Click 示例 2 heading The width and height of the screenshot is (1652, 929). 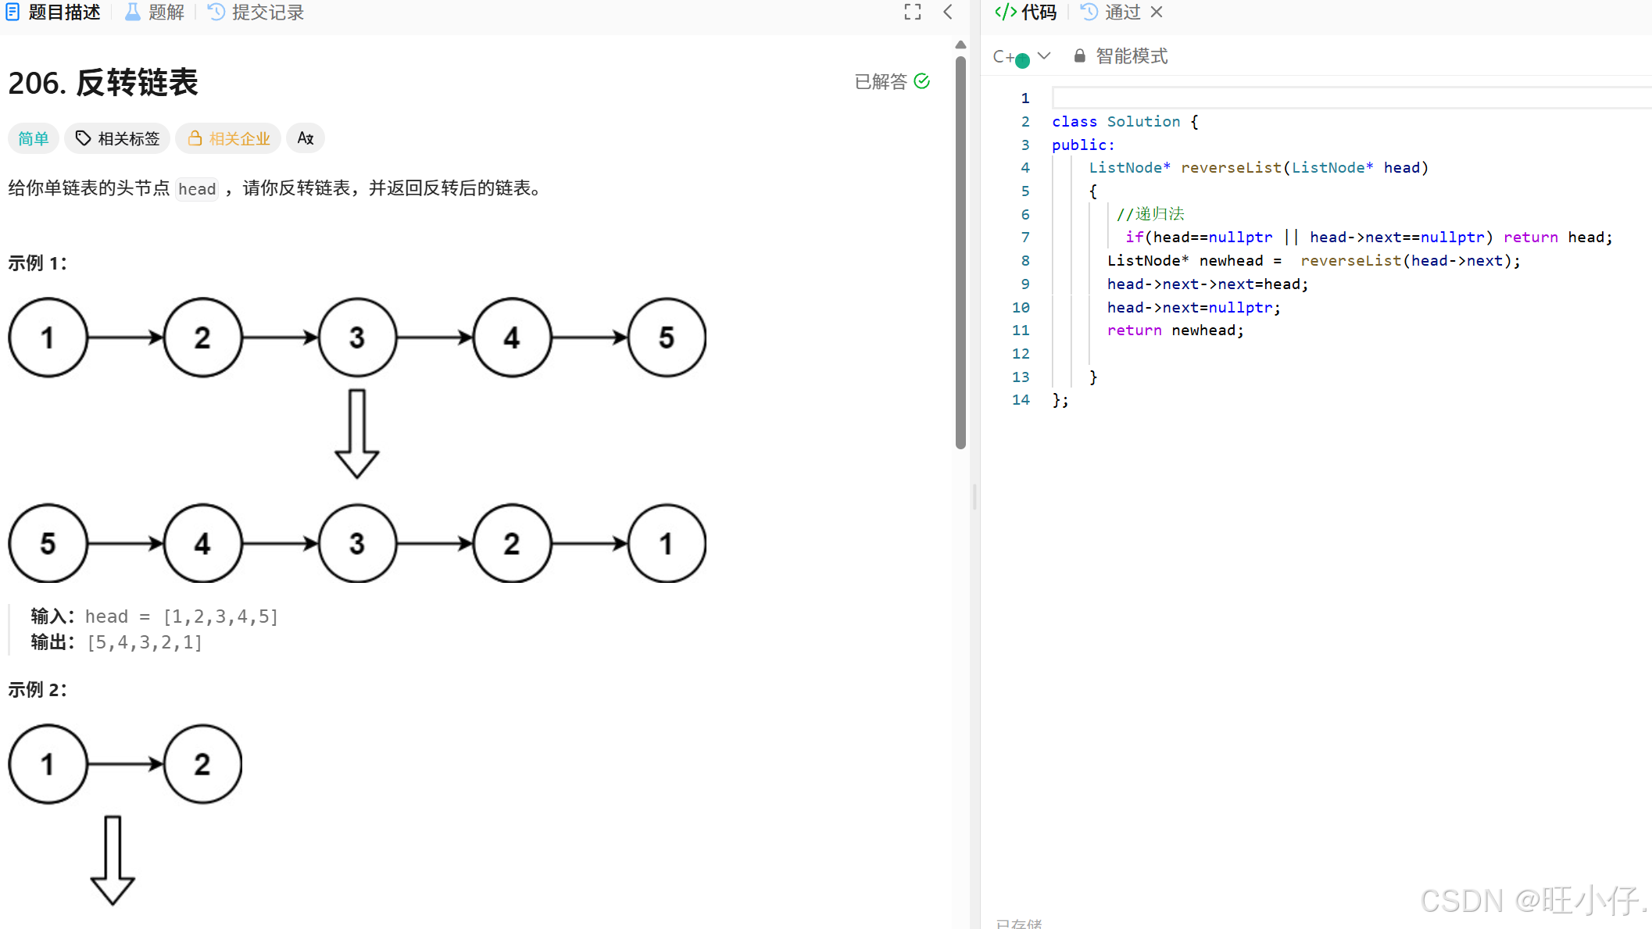[38, 690]
